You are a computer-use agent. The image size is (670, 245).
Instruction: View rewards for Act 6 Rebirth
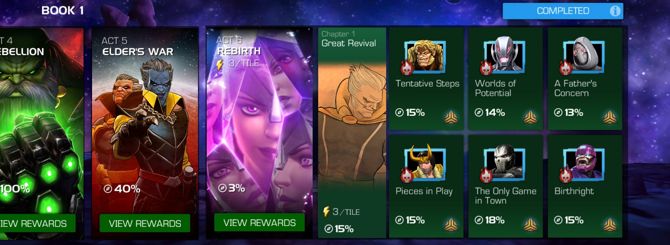click(259, 223)
